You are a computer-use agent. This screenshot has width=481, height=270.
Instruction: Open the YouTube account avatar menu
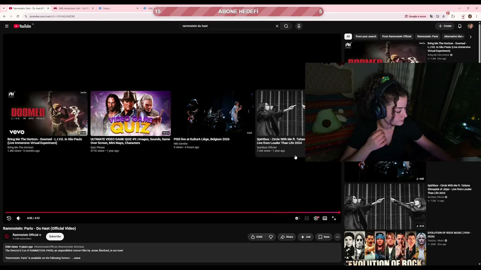tap(470, 26)
